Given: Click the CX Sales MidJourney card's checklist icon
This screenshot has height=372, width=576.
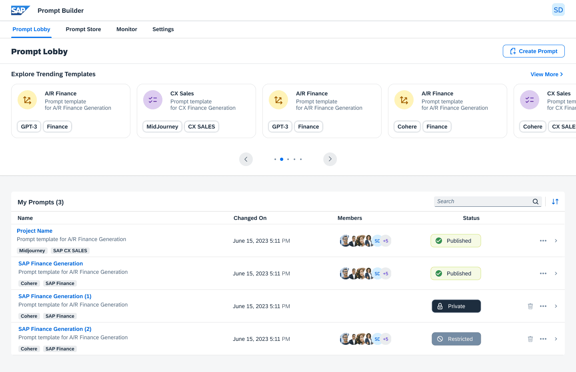Looking at the screenshot, I should 153,100.
